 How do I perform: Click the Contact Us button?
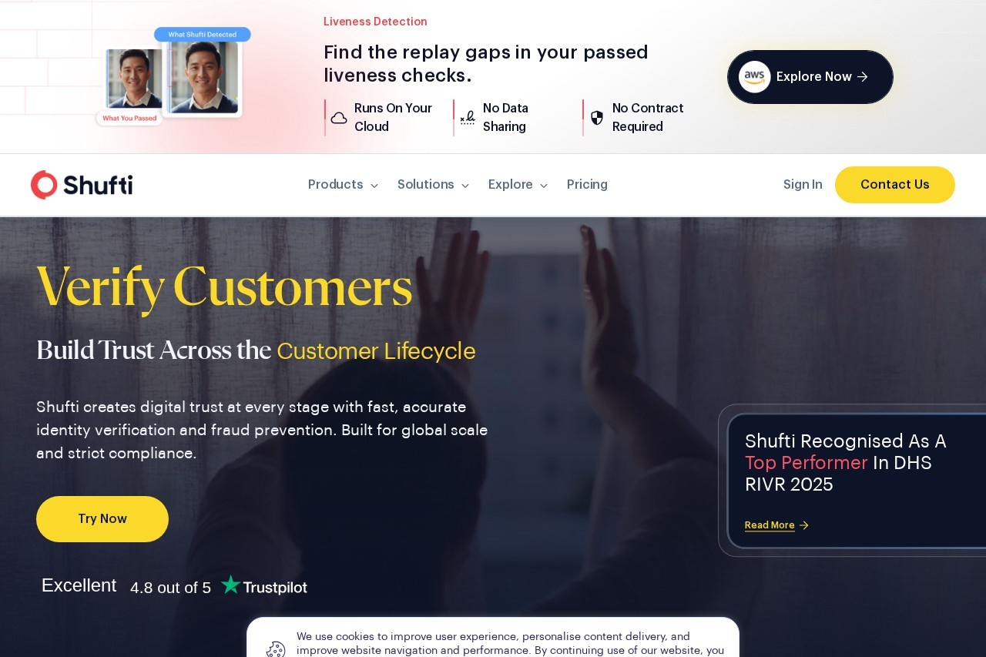tap(895, 185)
